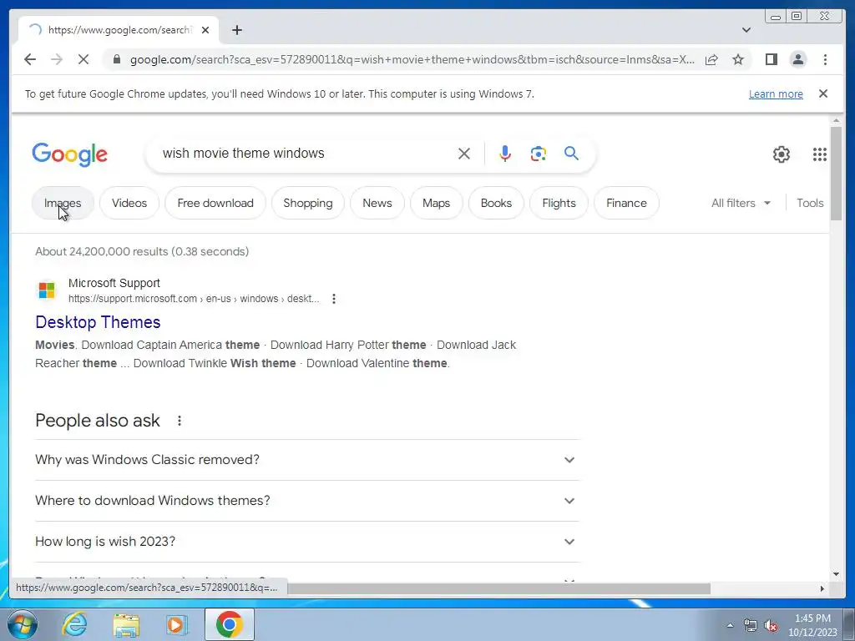
Task: Click the horizontal scrollbar right arrow
Action: (822, 588)
